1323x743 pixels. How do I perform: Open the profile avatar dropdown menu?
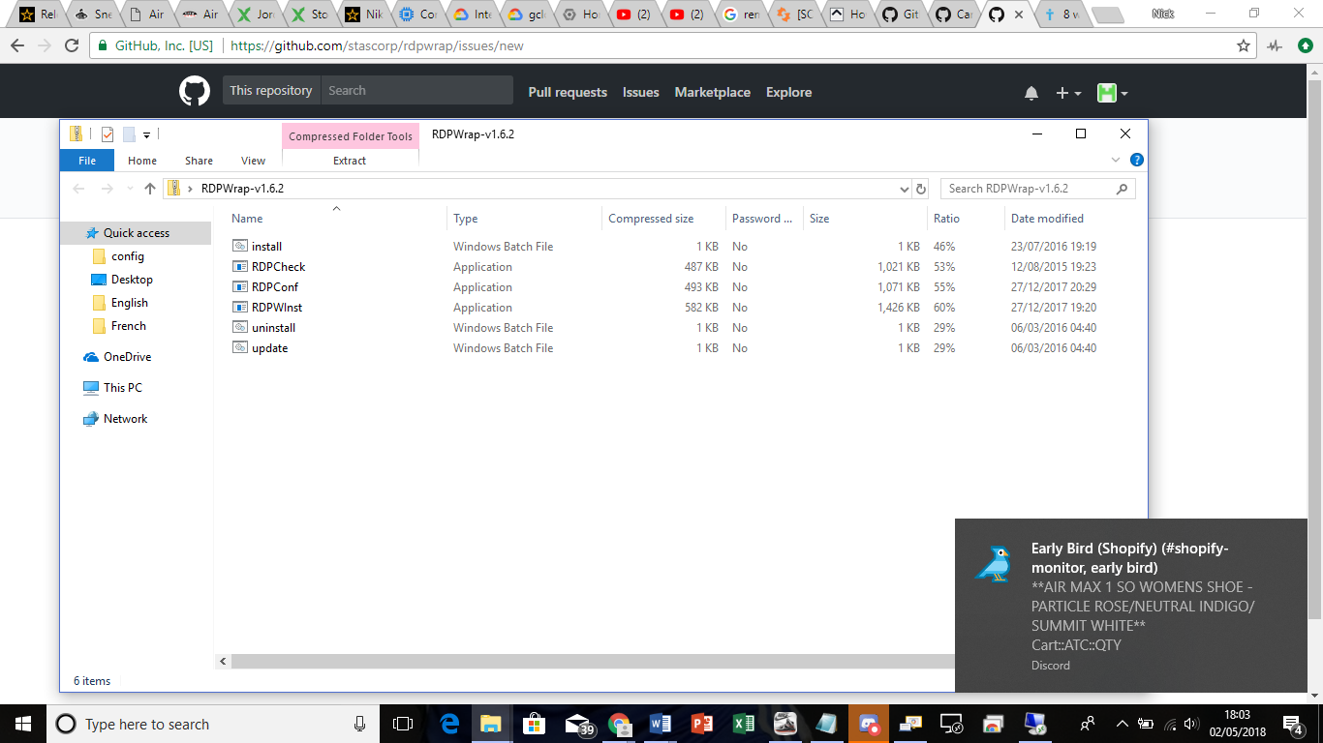click(x=1109, y=92)
